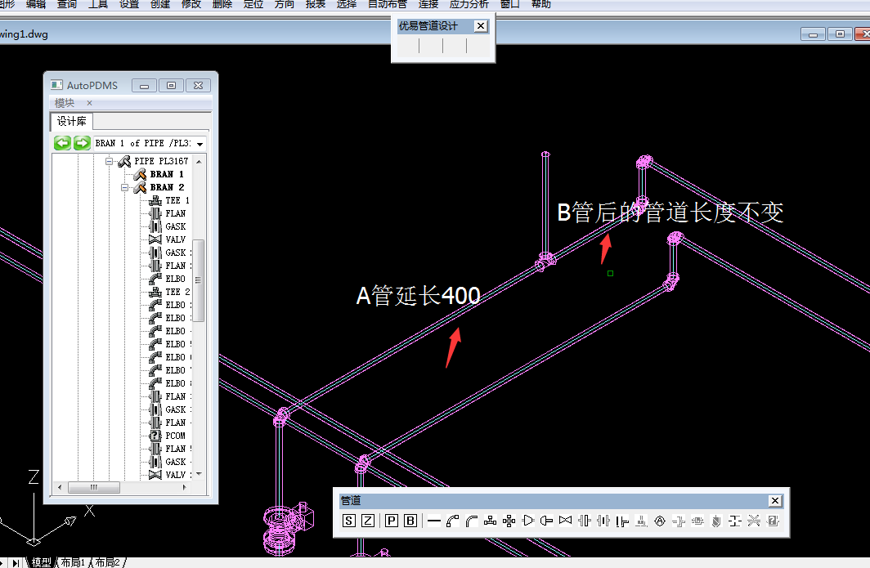
Task: Click the tree panel vertical scrollbar thumb
Action: point(199,280)
